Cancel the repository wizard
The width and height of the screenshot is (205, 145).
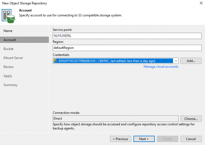(x=191, y=139)
